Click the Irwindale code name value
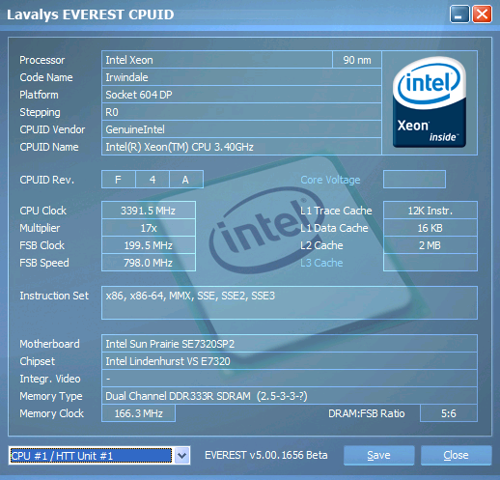This screenshot has width=500, height=480. click(x=241, y=77)
